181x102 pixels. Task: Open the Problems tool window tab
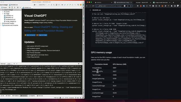pos(16,96)
